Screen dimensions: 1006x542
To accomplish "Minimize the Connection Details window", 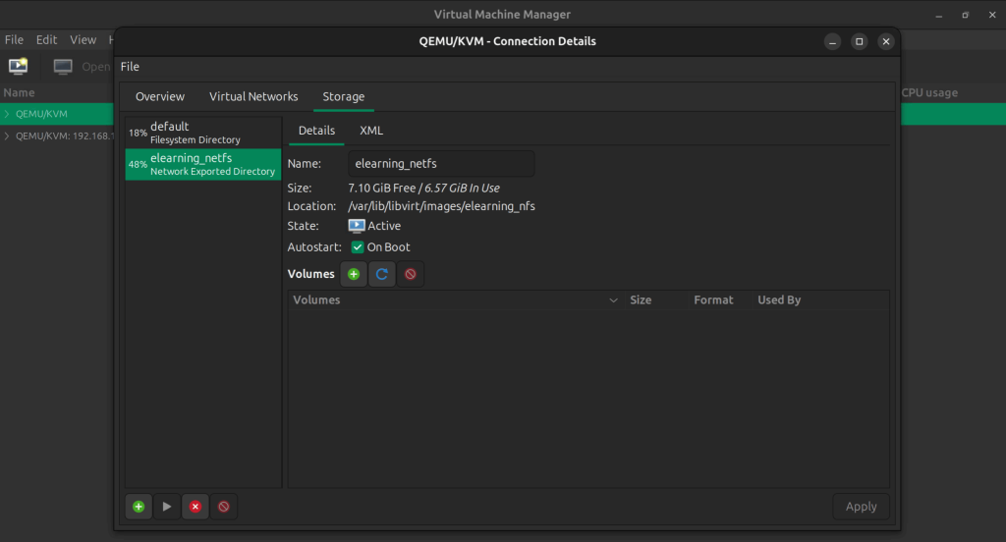I will tap(832, 41).
